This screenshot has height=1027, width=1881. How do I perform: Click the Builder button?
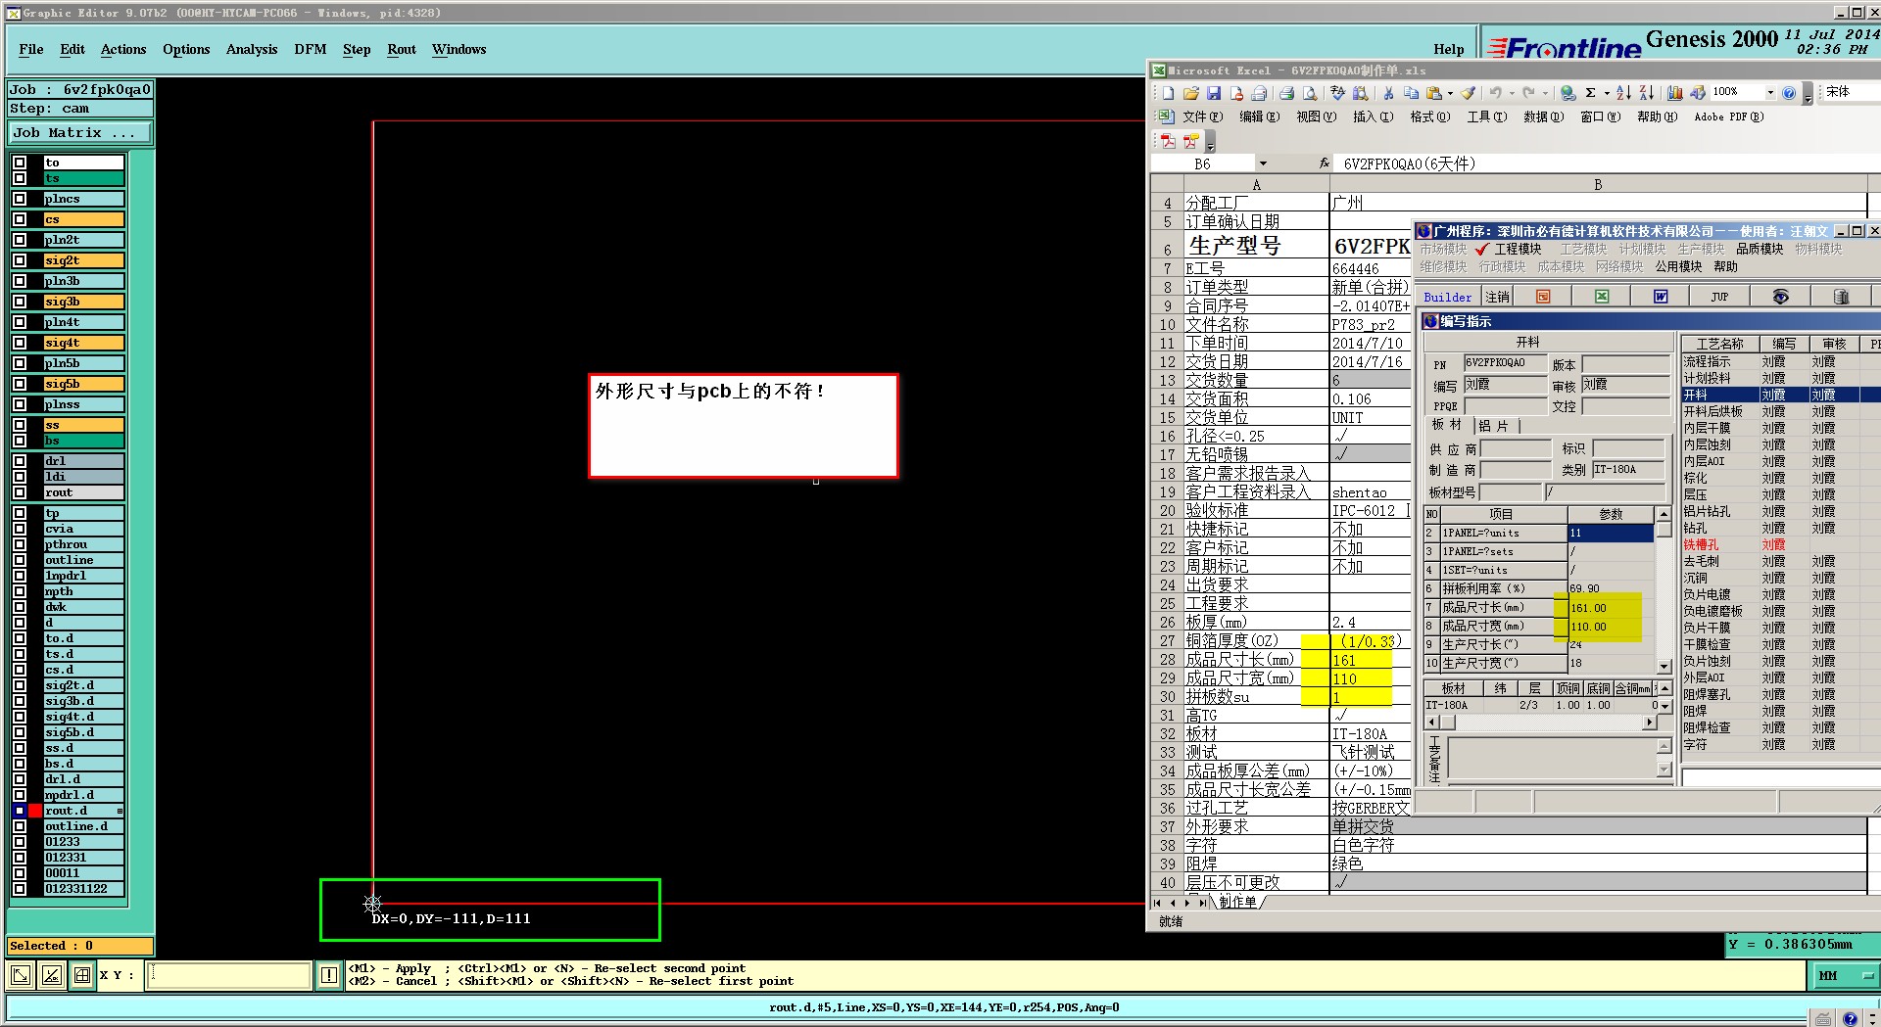click(x=1448, y=297)
